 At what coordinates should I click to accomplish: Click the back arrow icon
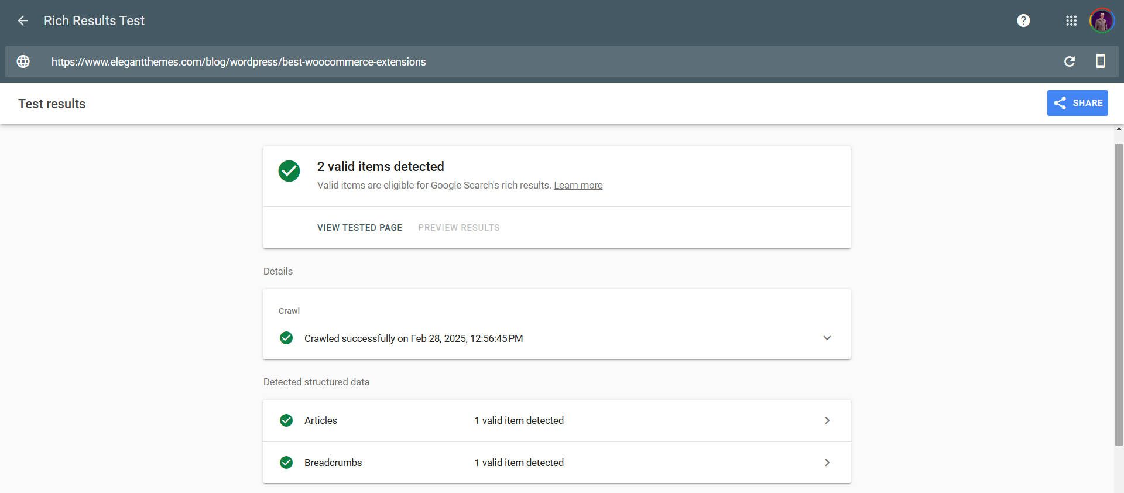coord(23,21)
